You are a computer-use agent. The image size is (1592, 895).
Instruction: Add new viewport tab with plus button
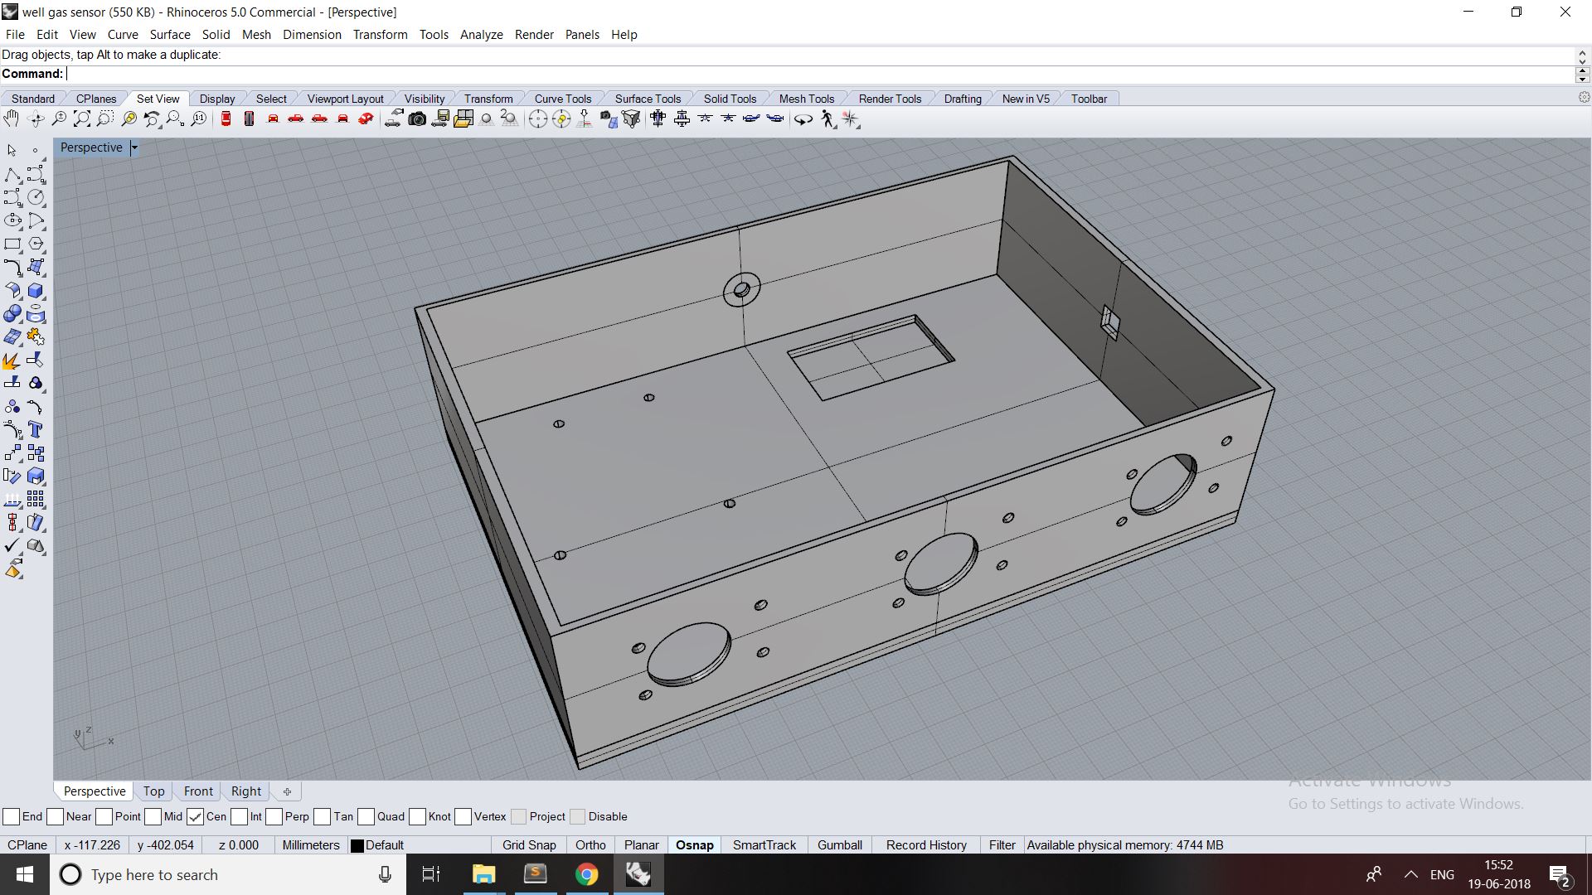click(287, 791)
